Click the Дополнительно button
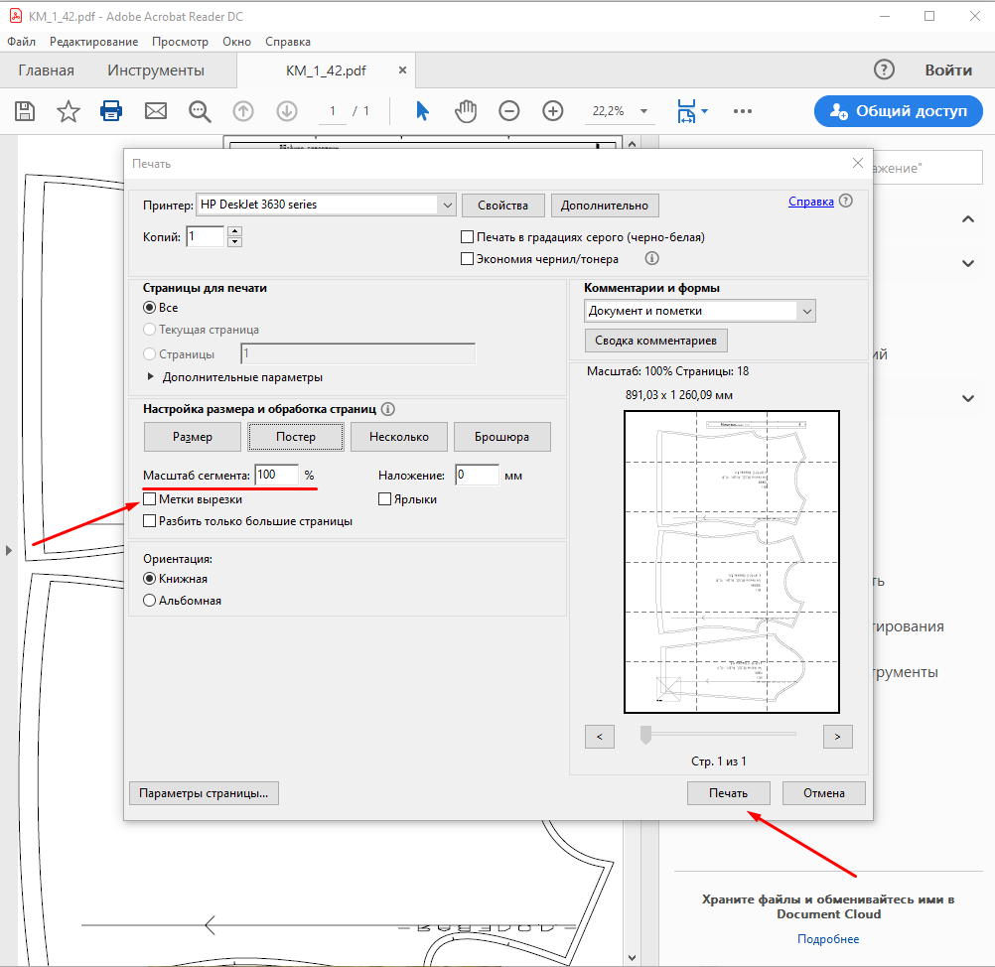995x967 pixels. (605, 206)
